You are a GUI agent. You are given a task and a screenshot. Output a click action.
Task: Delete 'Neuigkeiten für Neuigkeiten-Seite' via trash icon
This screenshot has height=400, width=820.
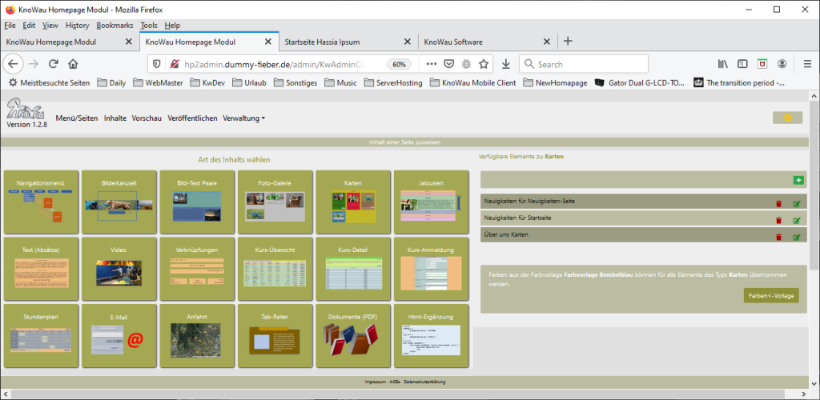pos(778,203)
